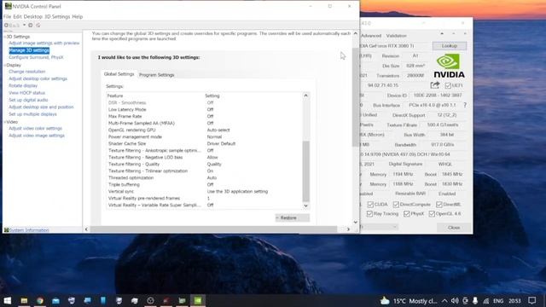This screenshot has height=307, width=546.
Task: Click the Close button in GPU-Z
Action: pos(454,228)
